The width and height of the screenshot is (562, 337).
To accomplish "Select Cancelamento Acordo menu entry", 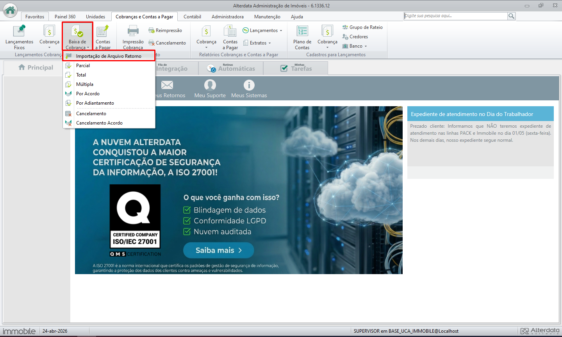I will [x=109, y=123].
